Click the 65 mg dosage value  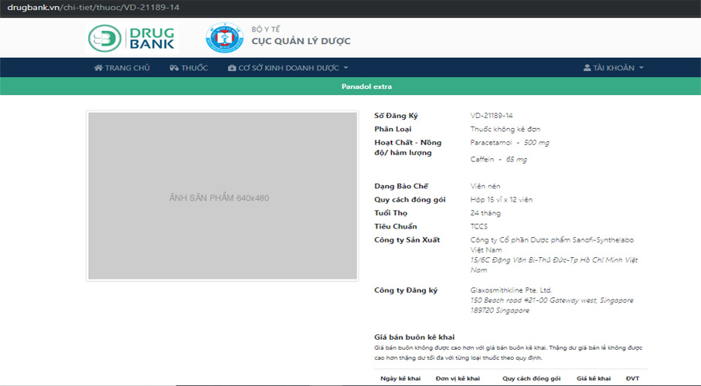pos(516,160)
